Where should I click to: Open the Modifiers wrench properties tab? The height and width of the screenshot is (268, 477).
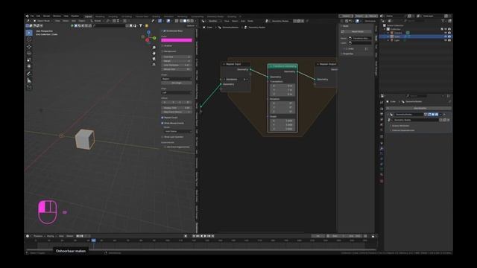(382, 149)
